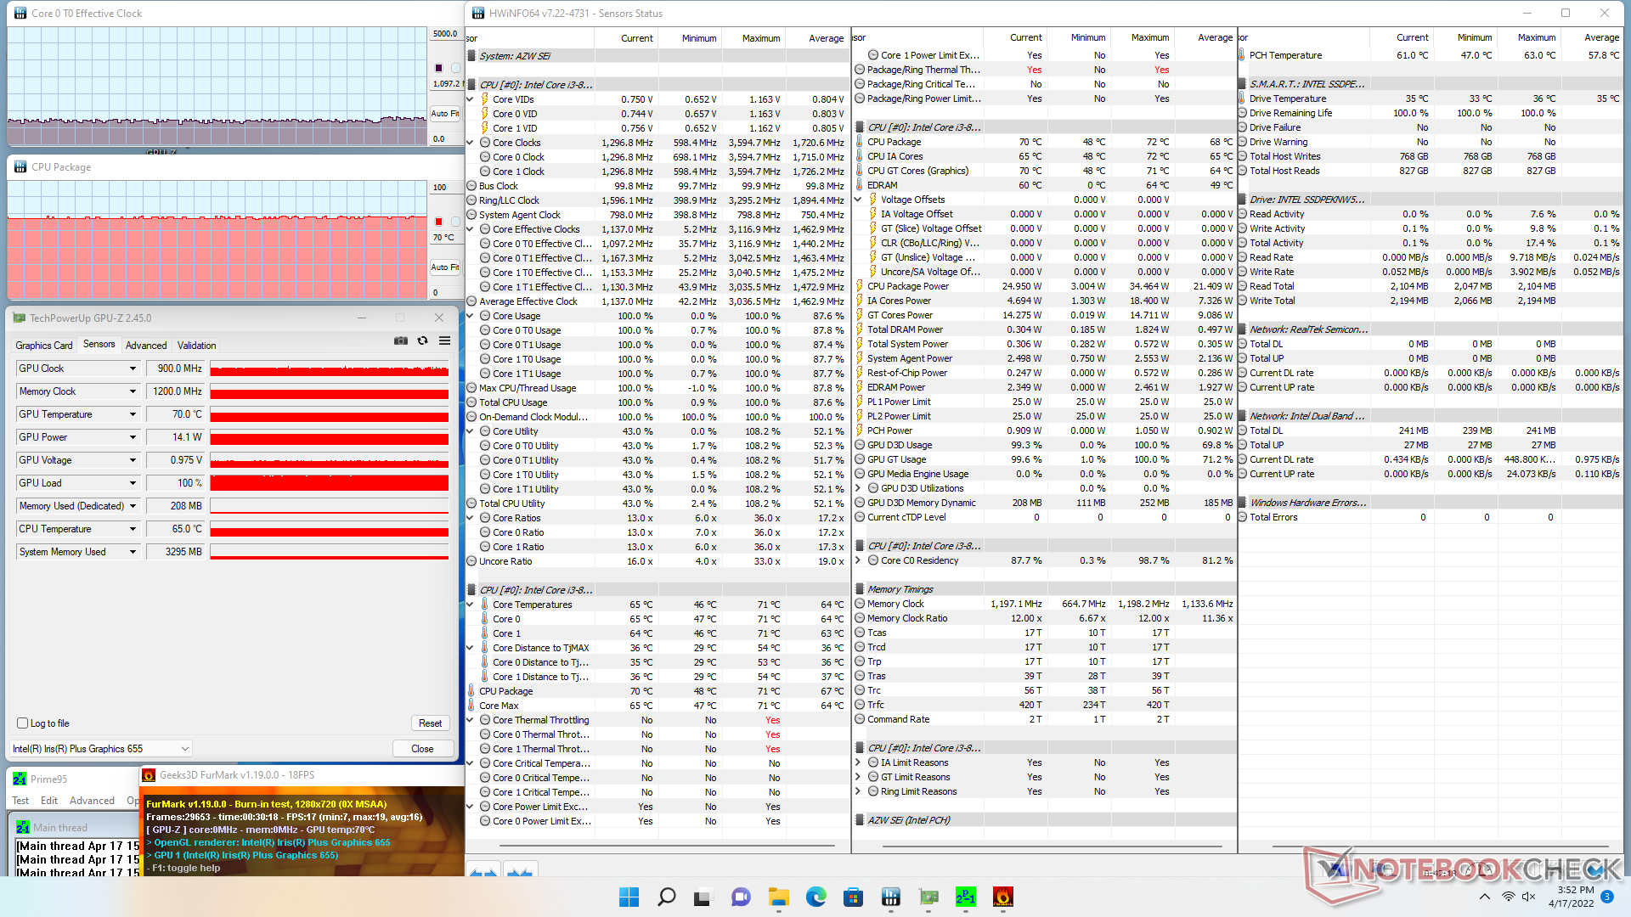Viewport: 1631px width, 917px height.
Task: Expand the IA Limit Reasons node
Action: (858, 762)
